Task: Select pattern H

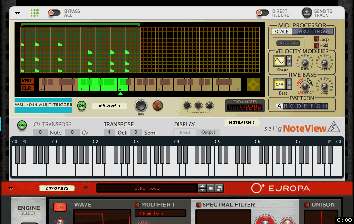Action: 325,106
